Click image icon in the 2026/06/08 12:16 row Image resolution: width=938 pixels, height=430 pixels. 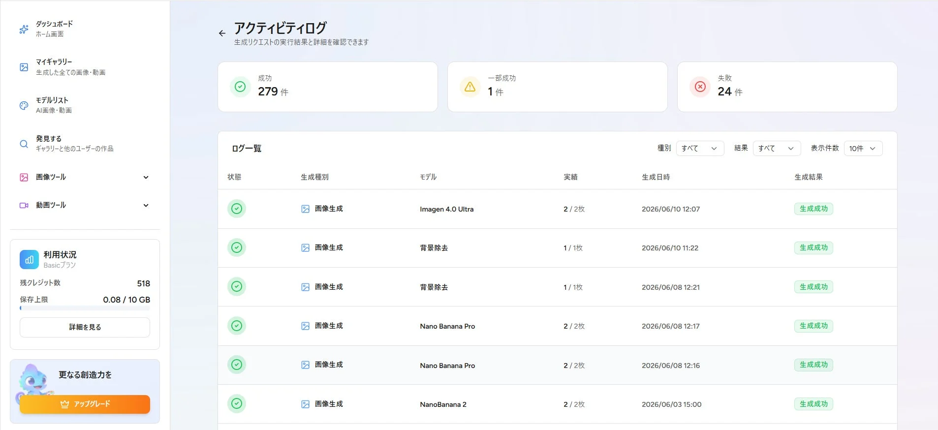click(x=305, y=365)
